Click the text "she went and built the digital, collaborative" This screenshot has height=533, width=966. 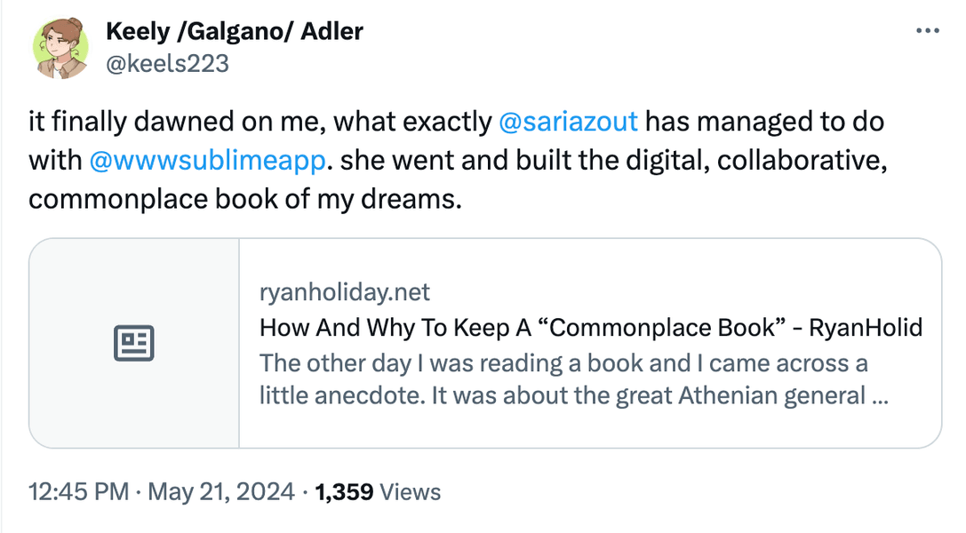pos(613,160)
